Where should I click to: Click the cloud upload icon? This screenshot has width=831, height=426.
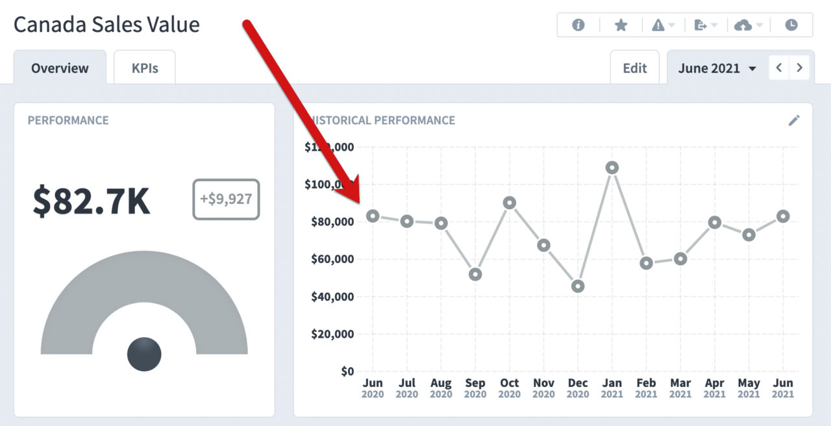[745, 25]
